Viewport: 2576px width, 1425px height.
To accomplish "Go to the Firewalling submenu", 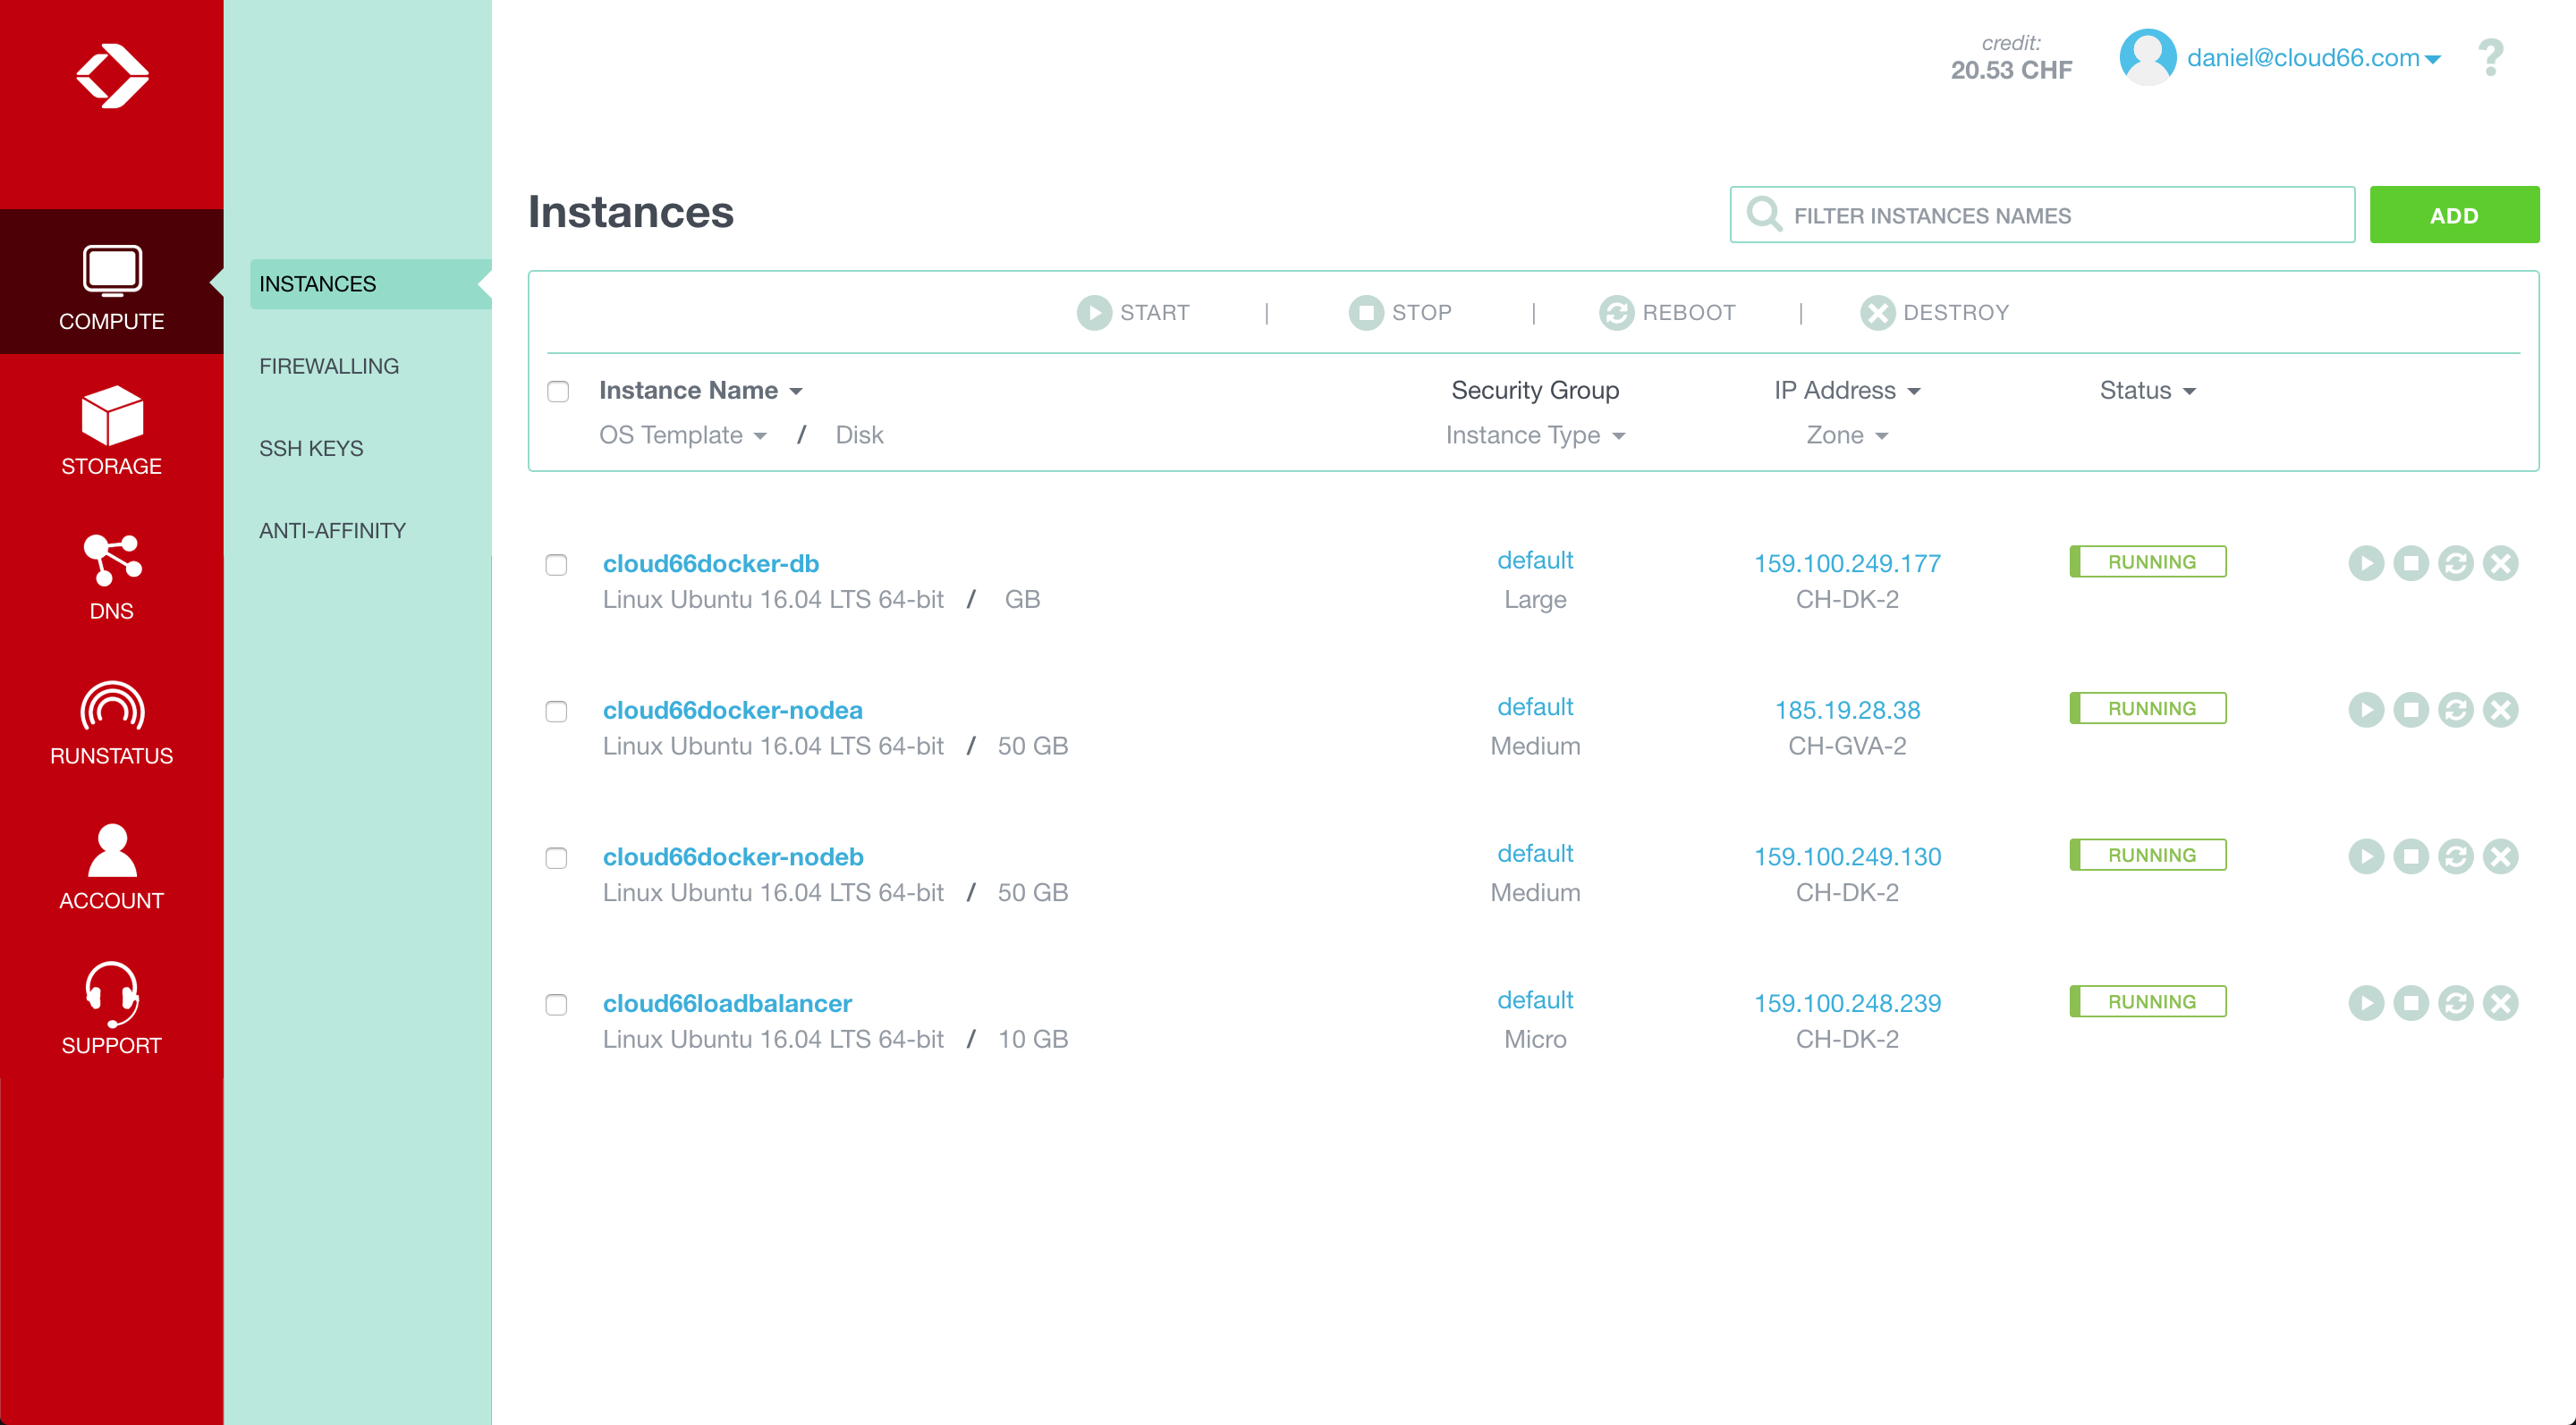I will click(x=329, y=366).
